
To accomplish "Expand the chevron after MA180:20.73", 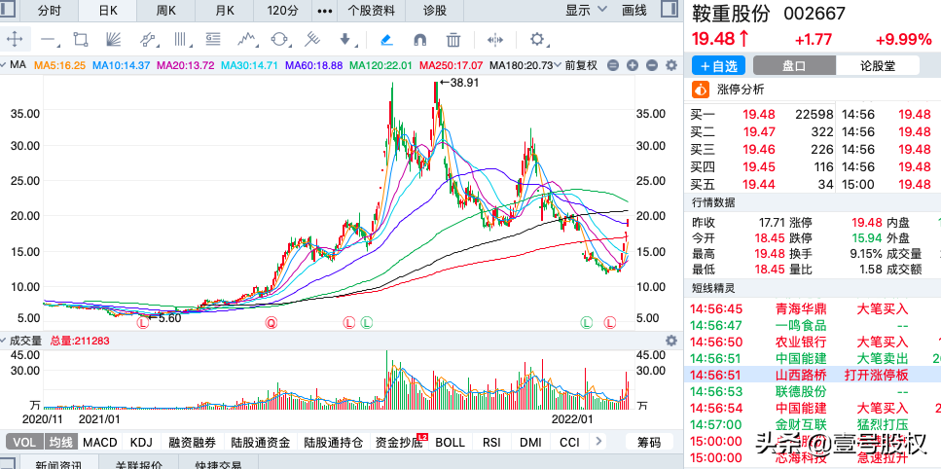I will pyautogui.click(x=558, y=65).
